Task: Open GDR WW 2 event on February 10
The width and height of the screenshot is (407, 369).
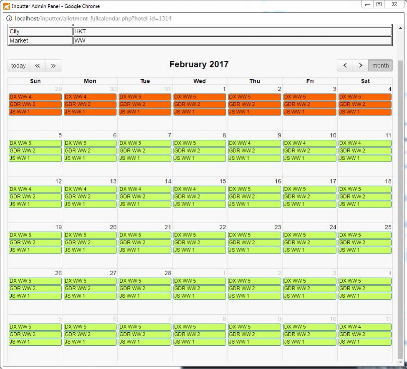Action: tap(310, 151)
